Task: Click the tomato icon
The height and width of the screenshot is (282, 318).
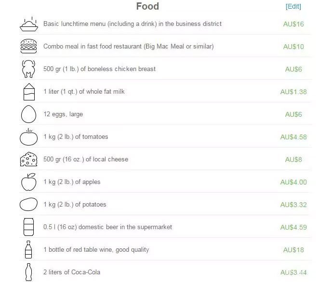Action: click(28, 137)
